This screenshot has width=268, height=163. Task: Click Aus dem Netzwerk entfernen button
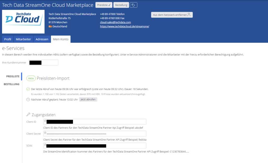coord(172,15)
